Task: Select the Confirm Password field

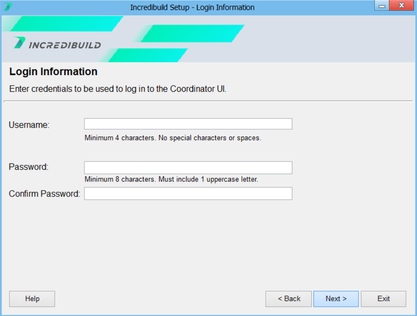Action: 188,194
